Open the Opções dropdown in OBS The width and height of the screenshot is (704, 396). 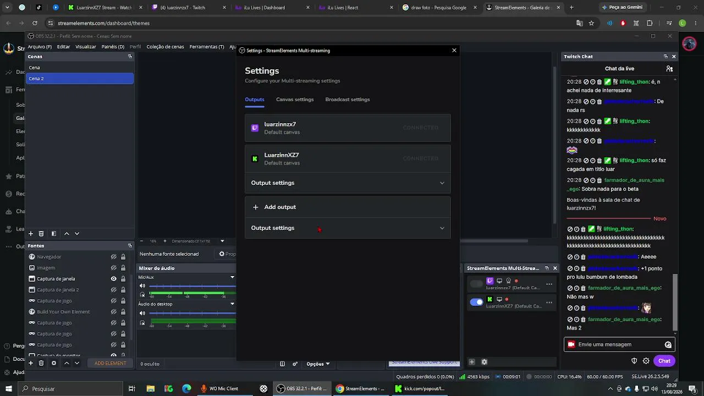click(318, 364)
